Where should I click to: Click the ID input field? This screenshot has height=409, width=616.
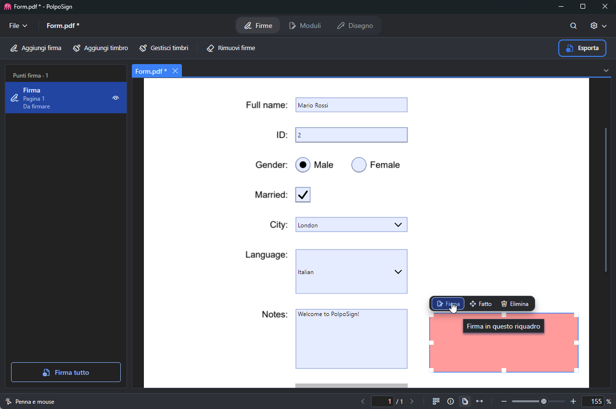(x=351, y=135)
